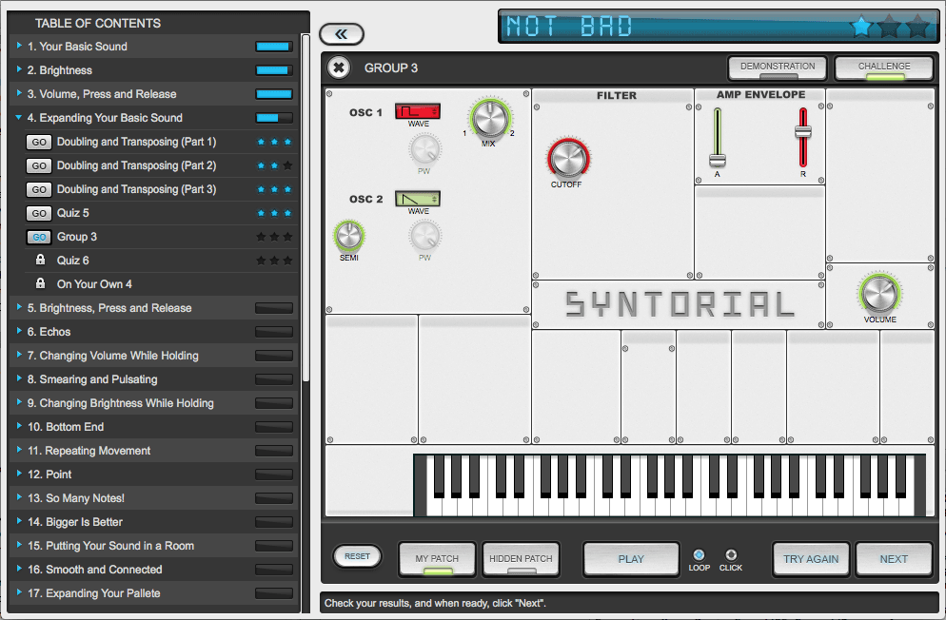This screenshot has width=946, height=620.
Task: Enable the Click metronome option
Action: (x=731, y=555)
